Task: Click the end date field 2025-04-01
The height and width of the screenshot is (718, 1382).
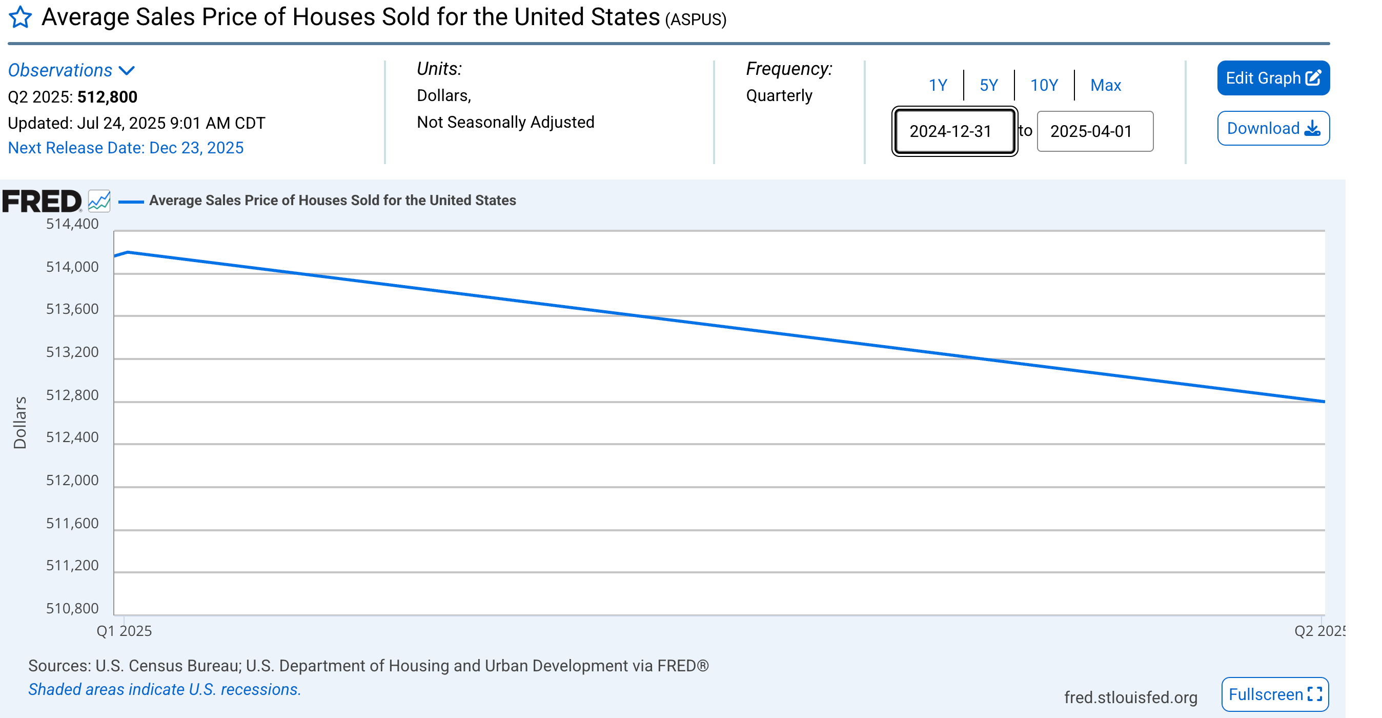Action: pyautogui.click(x=1094, y=131)
